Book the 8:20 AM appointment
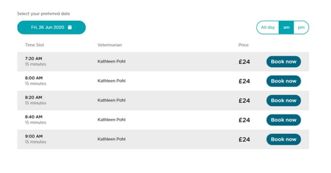This screenshot has width=331, height=173. [284, 100]
